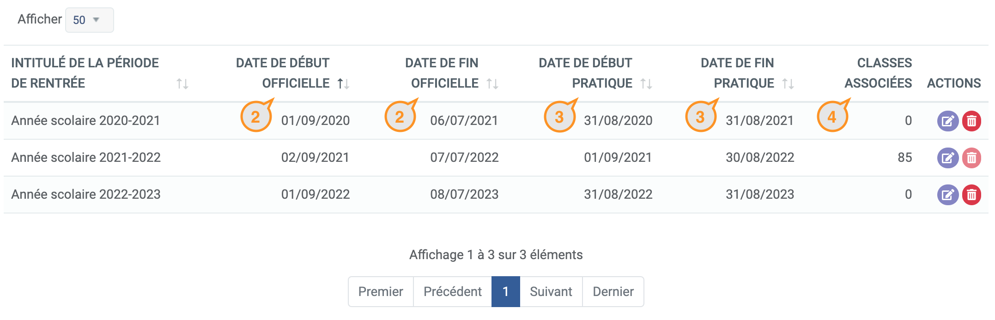This screenshot has height=320, width=995.
Task: Edit Année scolaire 2022-2023 period
Action: [x=947, y=195]
